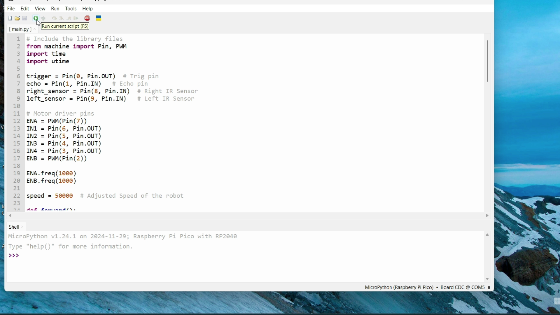
Task: Open the Run menu
Action: click(55, 8)
